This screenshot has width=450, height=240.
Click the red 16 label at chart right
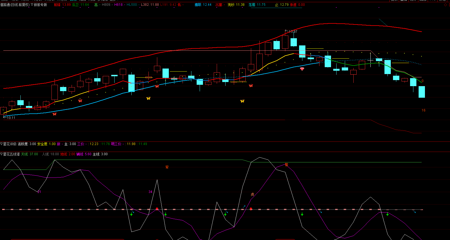[423, 110]
